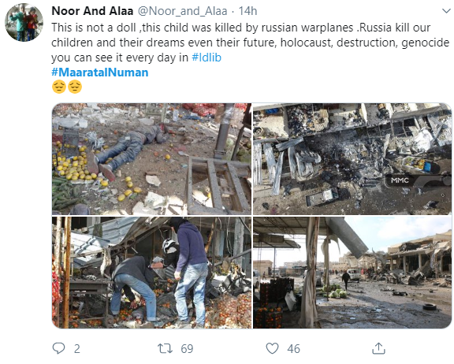Open the photo of men searching rubble
Image resolution: width=454 pixels, height=364 pixels.
(151, 273)
